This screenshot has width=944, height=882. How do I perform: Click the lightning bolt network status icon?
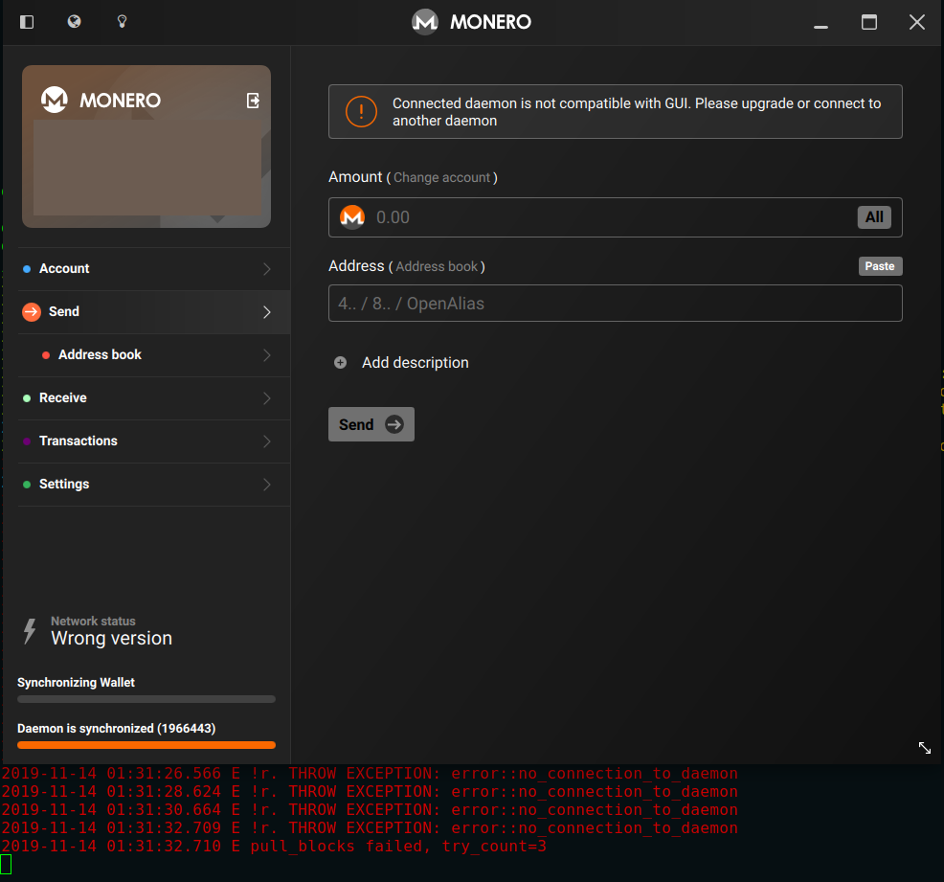[30, 631]
